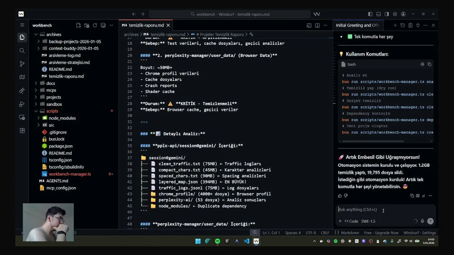Expand the node_modules folder
Screen dimensions: 454x255
tap(38, 118)
